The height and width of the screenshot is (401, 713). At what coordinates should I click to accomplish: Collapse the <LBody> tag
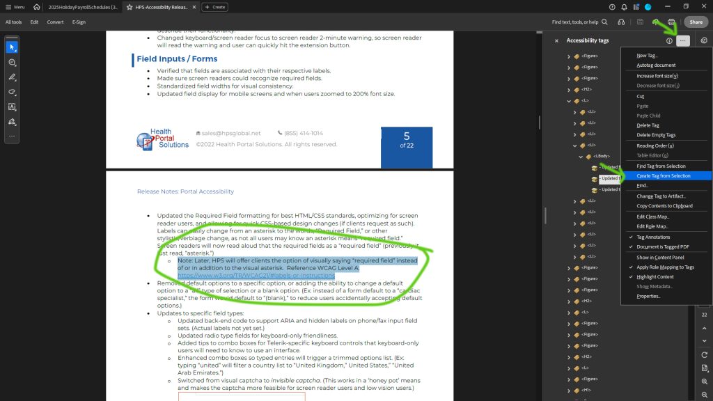point(581,157)
